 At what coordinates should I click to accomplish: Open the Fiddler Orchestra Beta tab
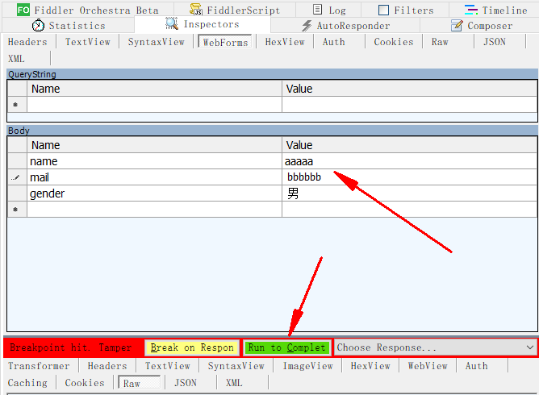(x=88, y=10)
